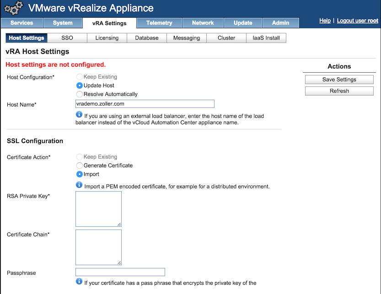Select the Generate Certificate option
The image size is (381, 294).
click(x=80, y=166)
